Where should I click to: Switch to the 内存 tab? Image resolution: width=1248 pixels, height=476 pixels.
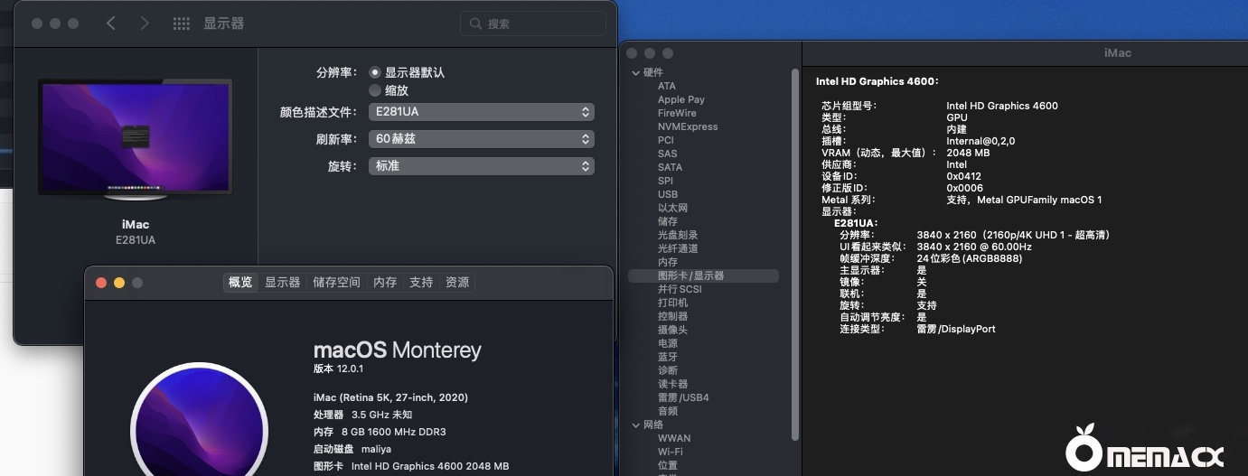click(385, 283)
